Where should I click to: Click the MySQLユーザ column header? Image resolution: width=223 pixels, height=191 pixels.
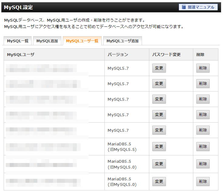pos(54,54)
